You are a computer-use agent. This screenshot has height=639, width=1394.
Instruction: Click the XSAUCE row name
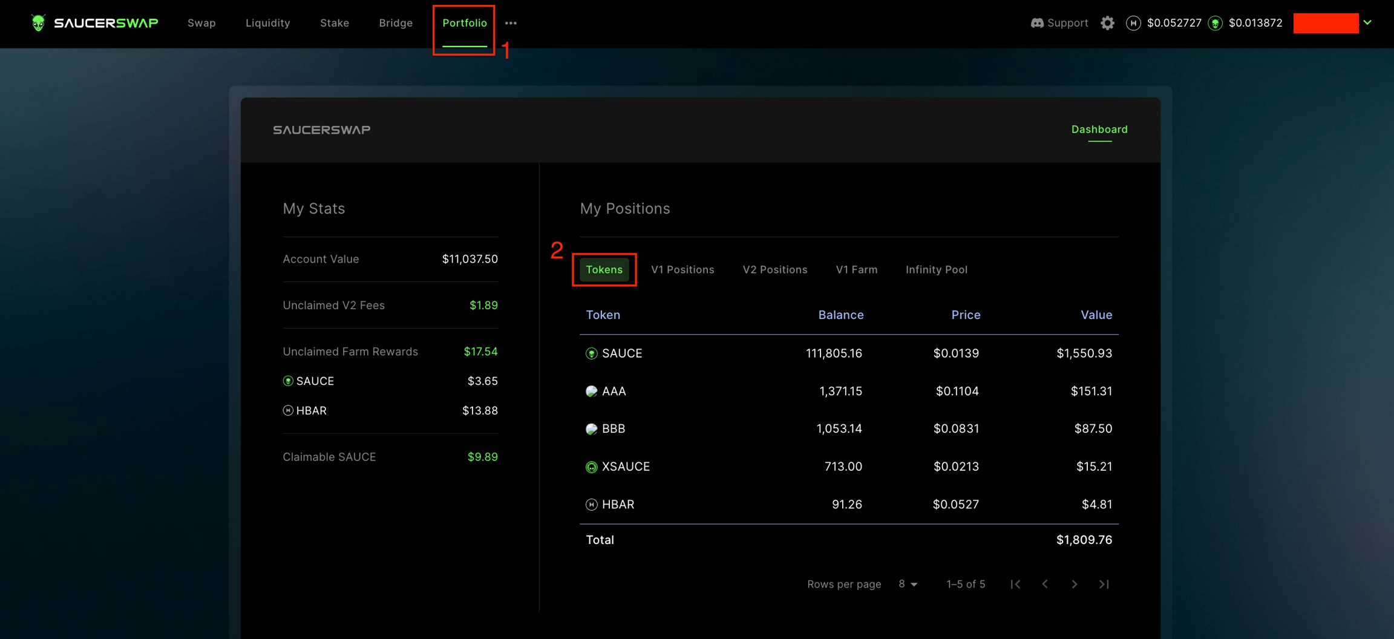click(x=626, y=467)
